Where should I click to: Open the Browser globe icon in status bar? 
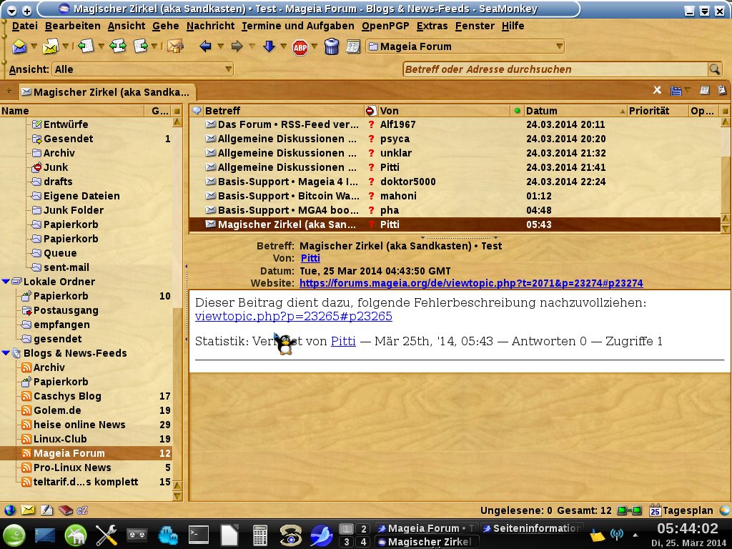pyautogui.click(x=10, y=510)
